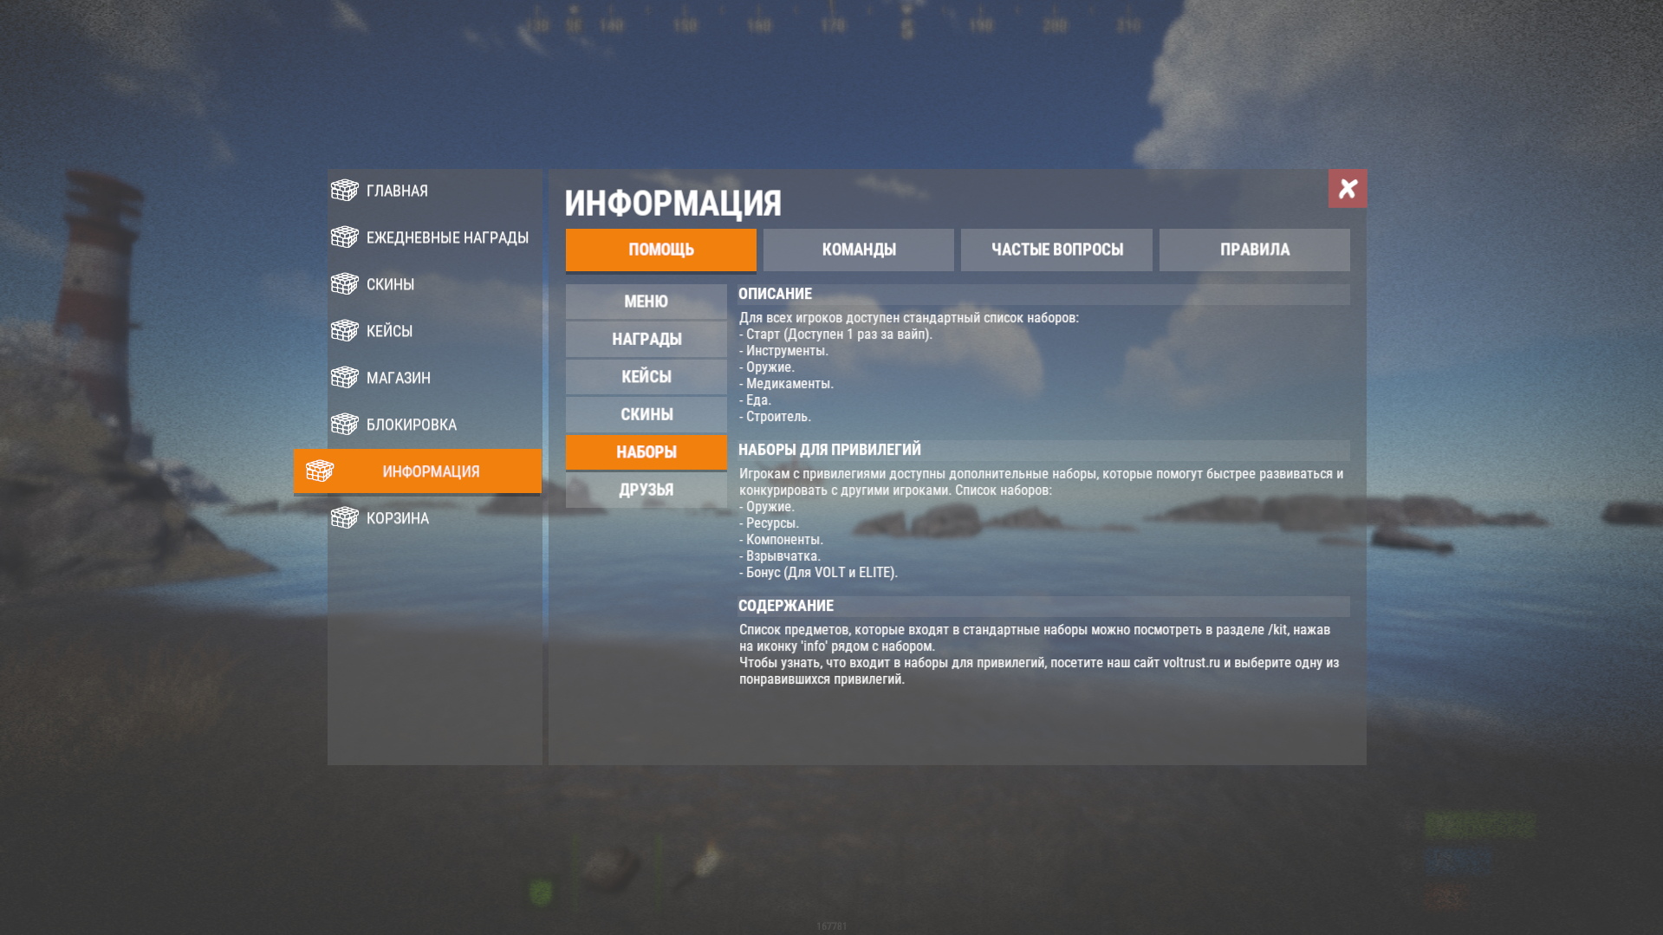
Task: Open the МАГАЗИН sidebar section
Action: [434, 378]
